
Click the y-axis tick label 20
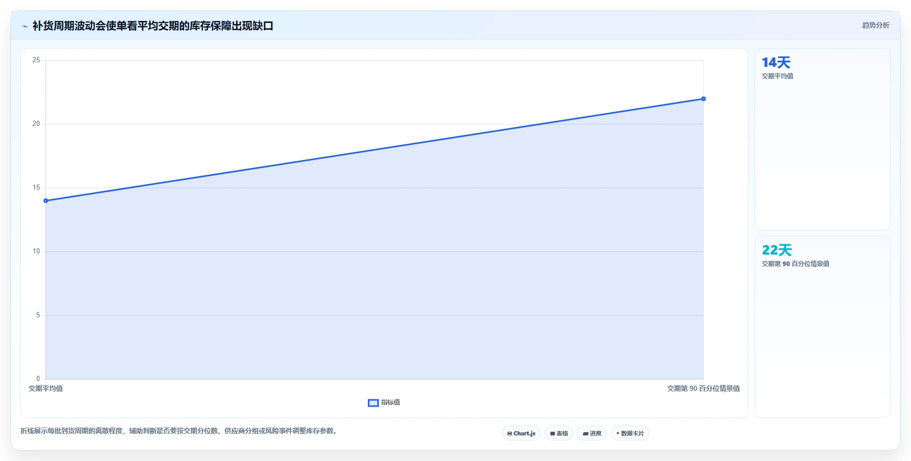click(36, 124)
